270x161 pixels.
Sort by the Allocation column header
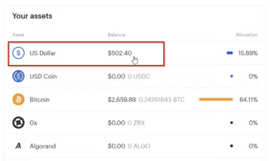247,35
